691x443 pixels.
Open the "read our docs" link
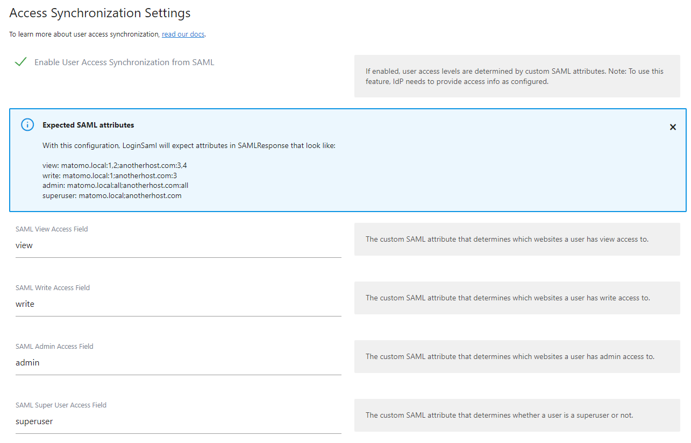pos(183,34)
